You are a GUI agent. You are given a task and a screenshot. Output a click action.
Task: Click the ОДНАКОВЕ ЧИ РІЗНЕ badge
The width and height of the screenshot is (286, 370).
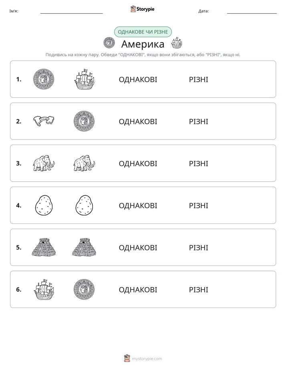[143, 32]
